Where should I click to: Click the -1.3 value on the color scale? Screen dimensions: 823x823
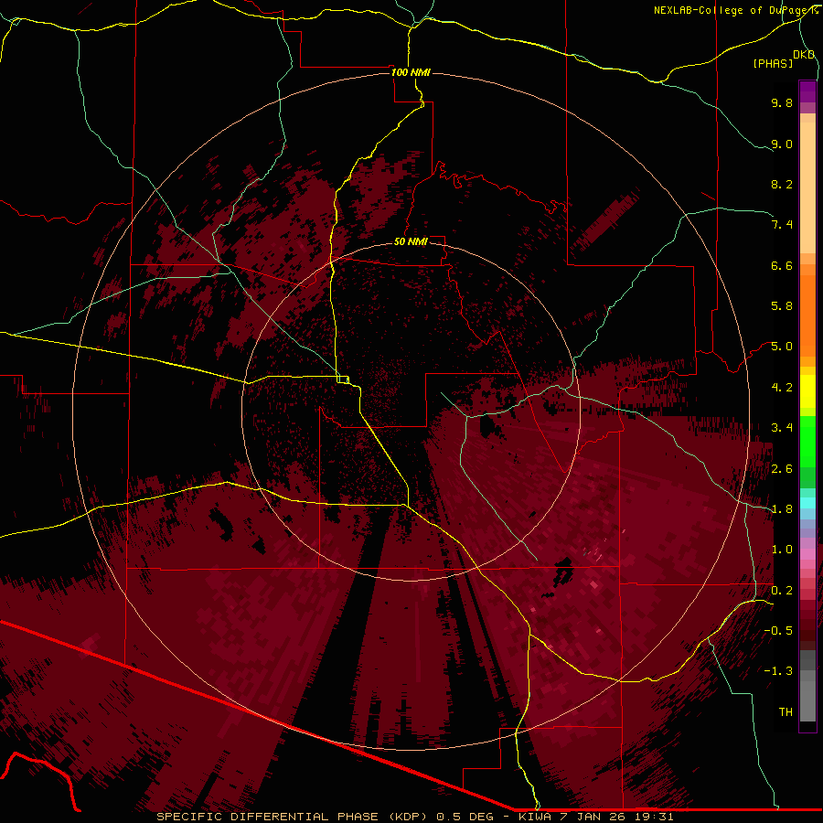[x=778, y=671]
